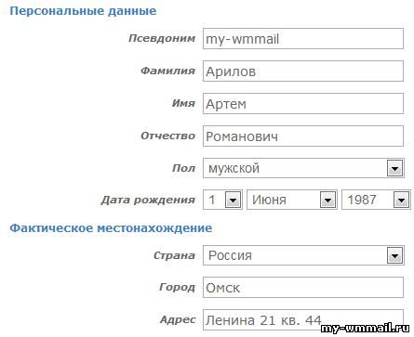Click the Дата рождения label
The image size is (414, 337).
coord(148,200)
